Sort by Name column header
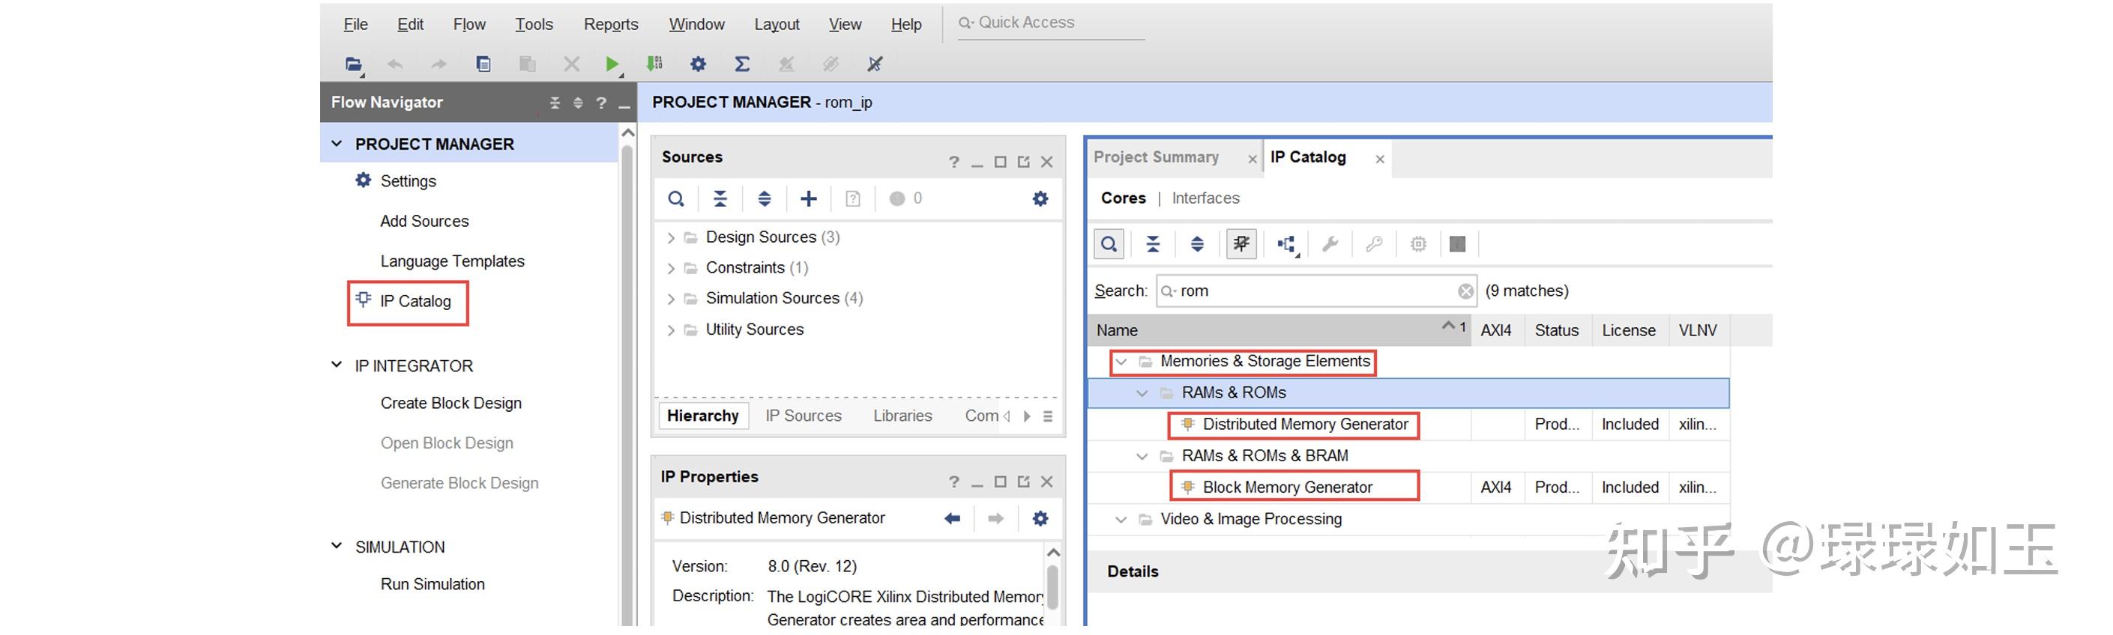2113x635 pixels. click(1279, 331)
